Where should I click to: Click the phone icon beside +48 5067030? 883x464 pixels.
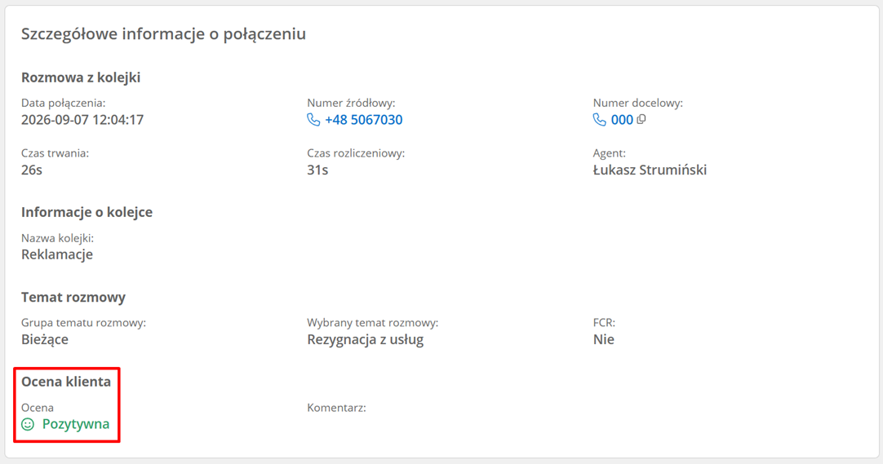313,120
